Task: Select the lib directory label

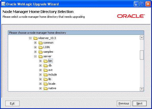Action: tap(50, 79)
